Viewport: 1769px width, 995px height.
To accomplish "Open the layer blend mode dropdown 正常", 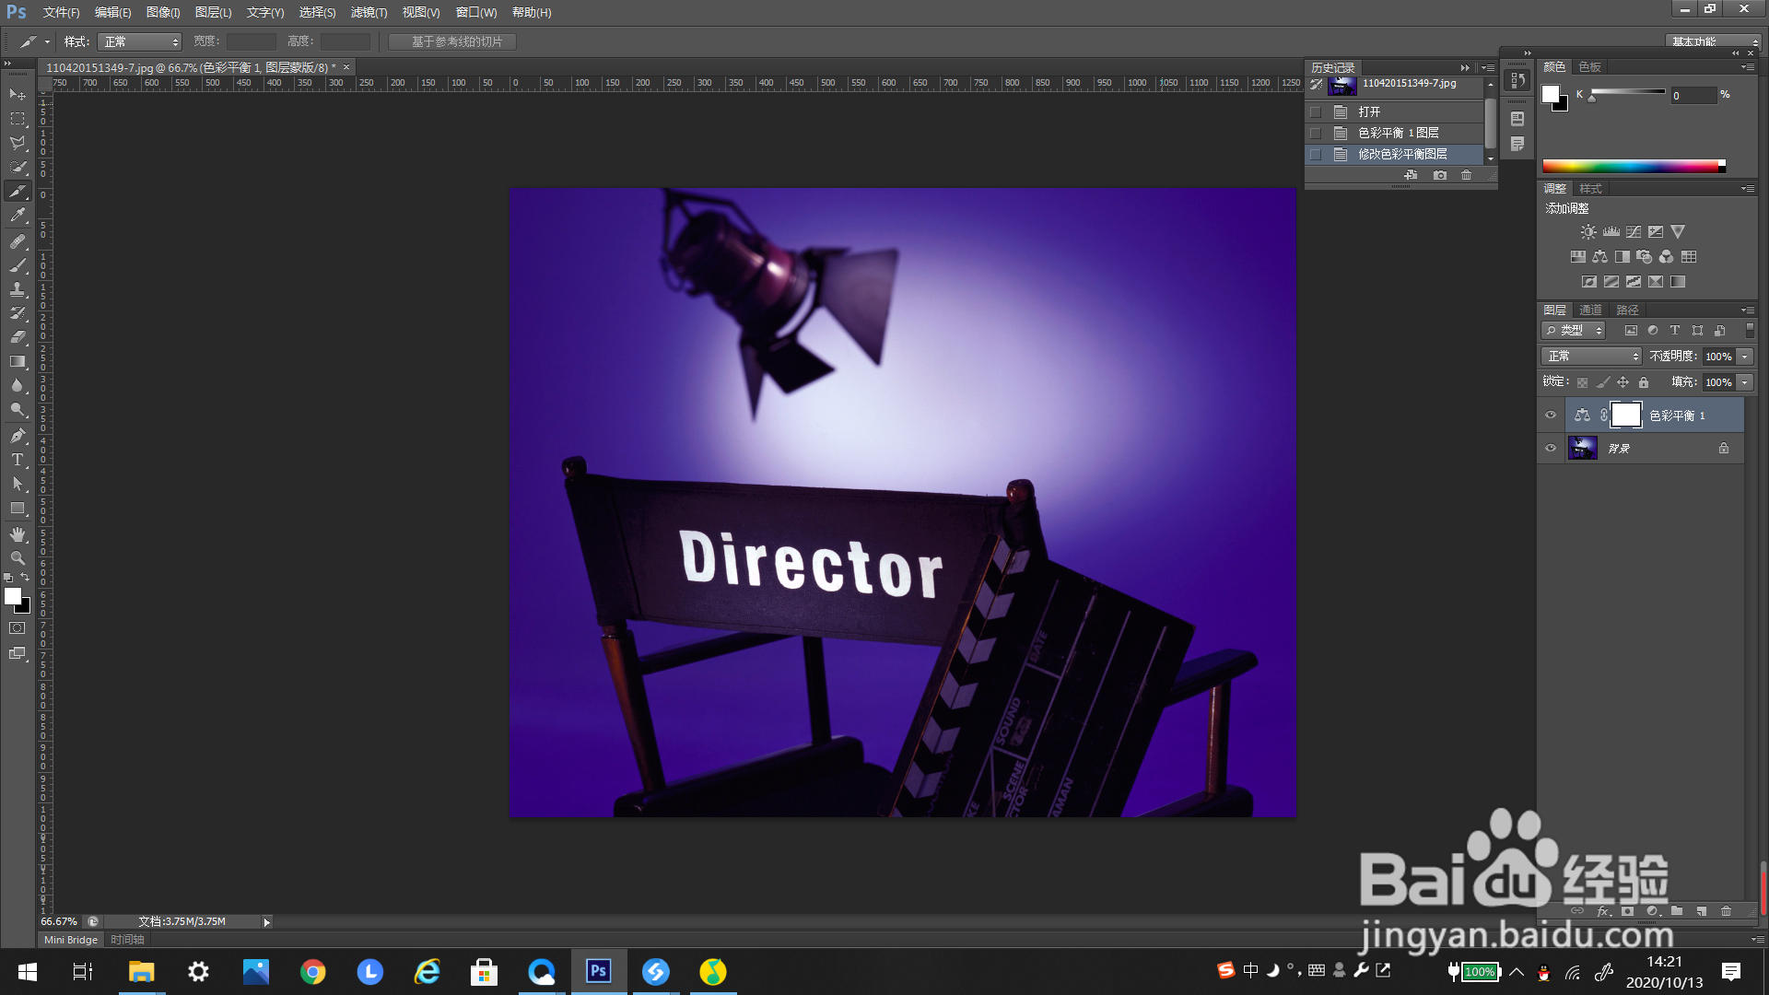I will click(x=1591, y=357).
